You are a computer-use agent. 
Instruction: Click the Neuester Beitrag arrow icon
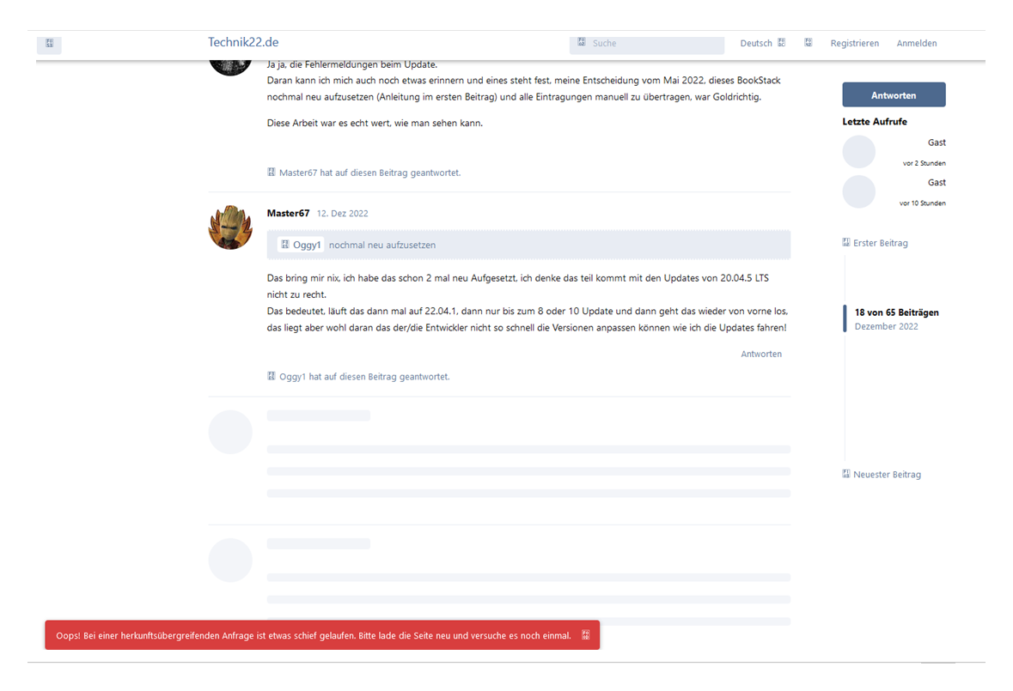pos(846,474)
